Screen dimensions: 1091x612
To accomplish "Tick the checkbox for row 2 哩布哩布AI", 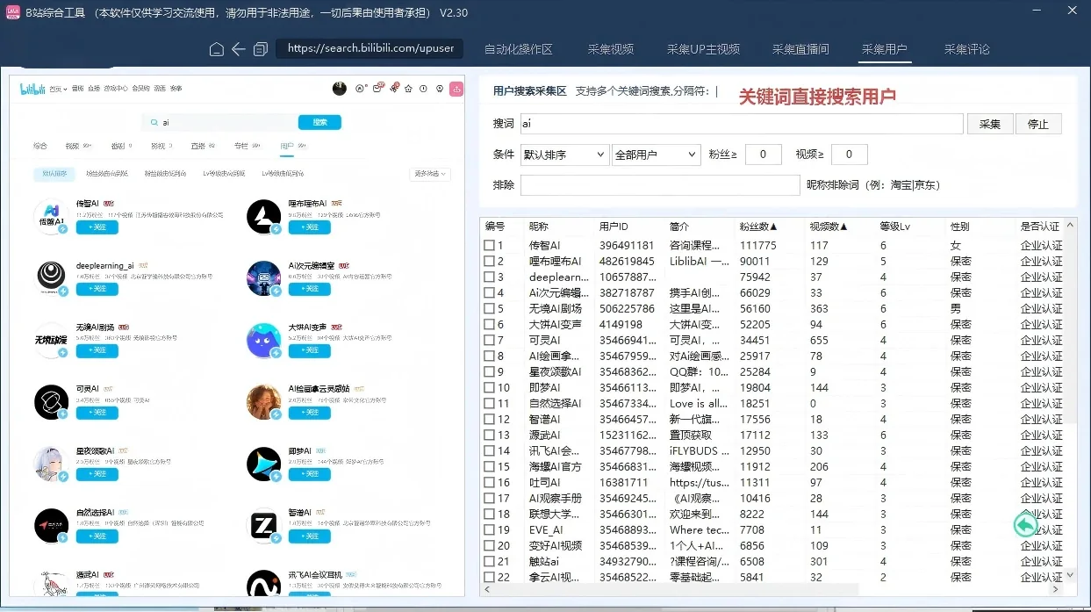I will (489, 262).
